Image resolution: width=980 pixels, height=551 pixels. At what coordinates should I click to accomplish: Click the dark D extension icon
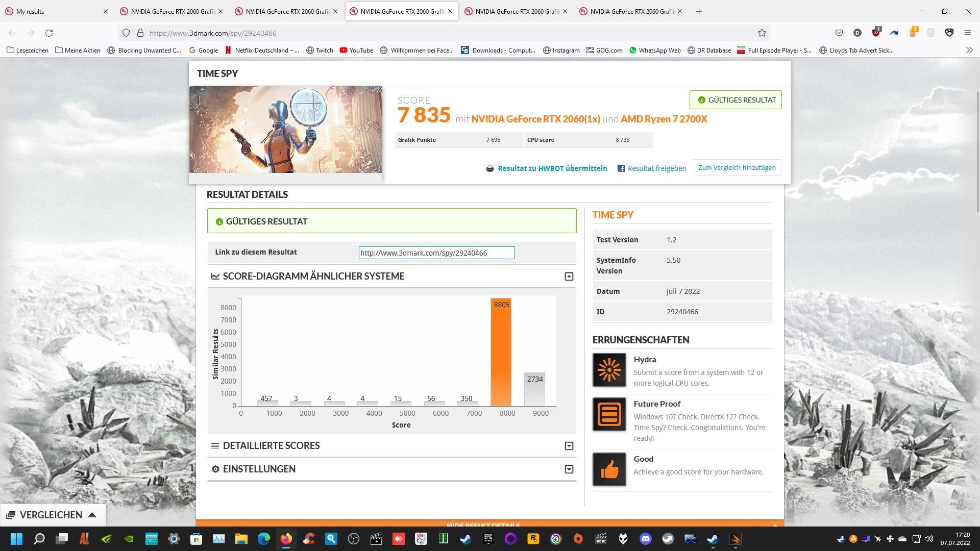(x=857, y=33)
